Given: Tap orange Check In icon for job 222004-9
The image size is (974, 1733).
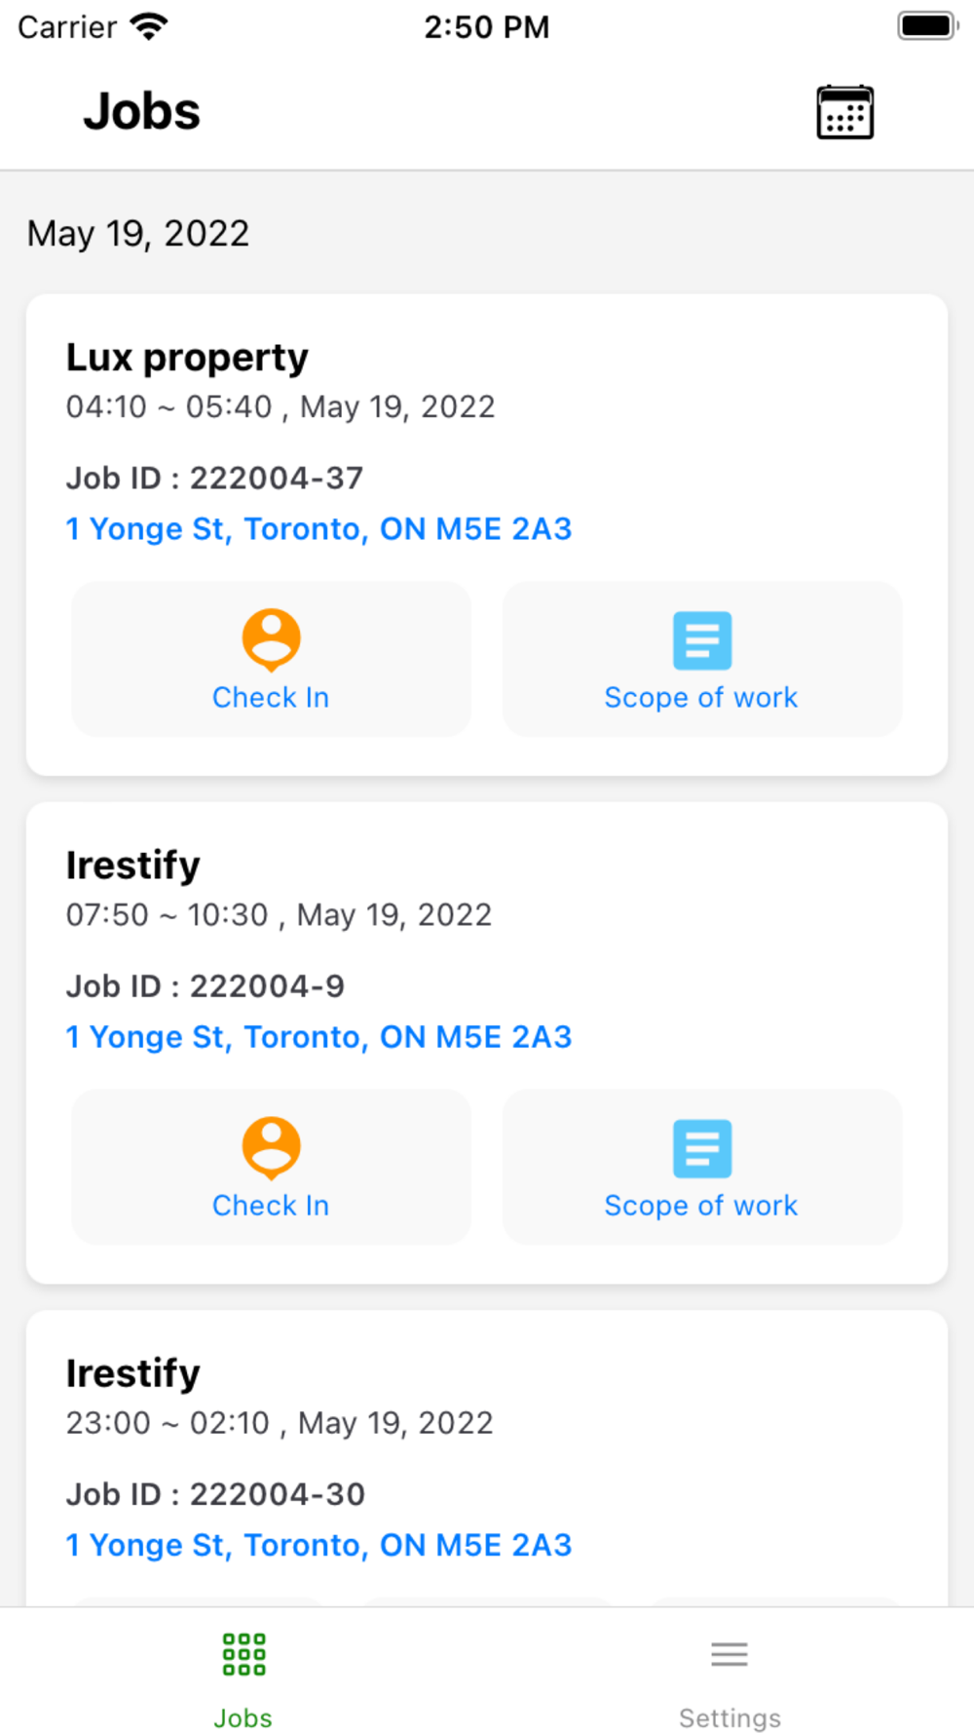Looking at the screenshot, I should click(x=271, y=1148).
